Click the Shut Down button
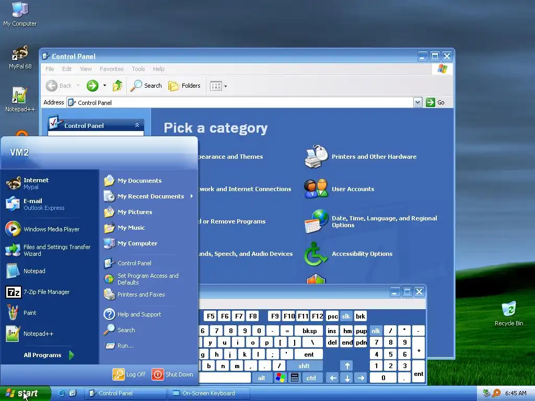Viewport: 535px width, 401px height. click(x=172, y=374)
